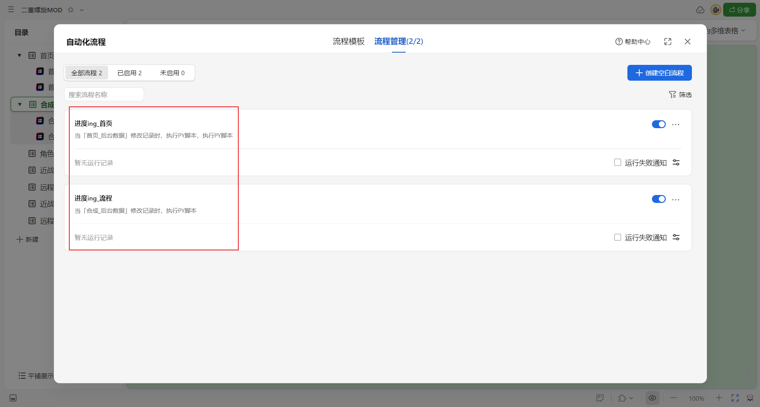760x407 pixels.
Task: Expand automation dialog to fullscreen
Action: [668, 42]
